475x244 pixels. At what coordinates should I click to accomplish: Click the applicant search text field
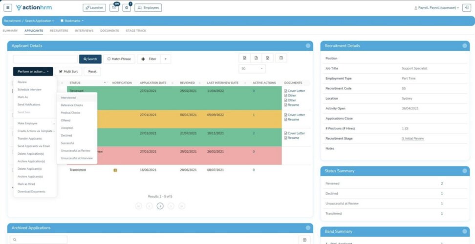coord(45,59)
